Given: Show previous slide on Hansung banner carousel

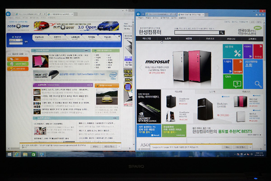Looking at the screenshot, I should pos(141,68).
